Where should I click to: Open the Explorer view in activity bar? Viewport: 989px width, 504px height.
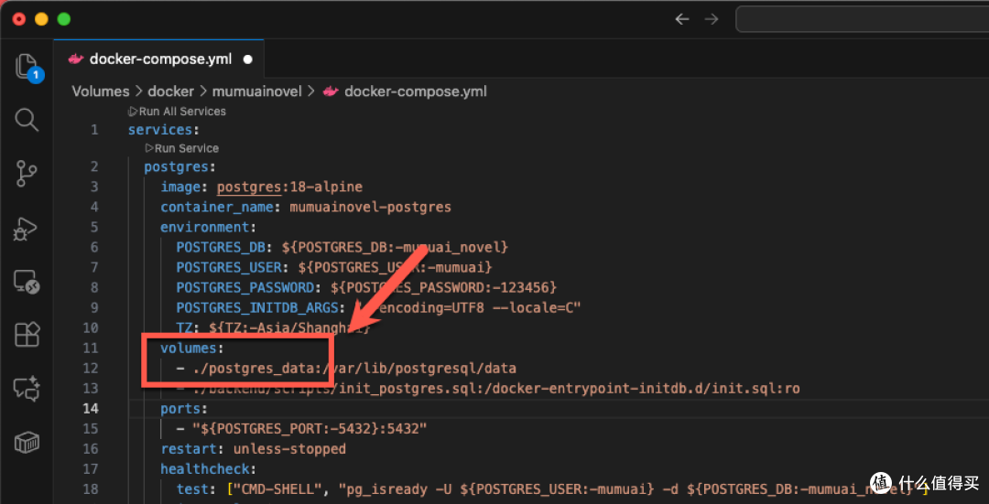tap(27, 66)
